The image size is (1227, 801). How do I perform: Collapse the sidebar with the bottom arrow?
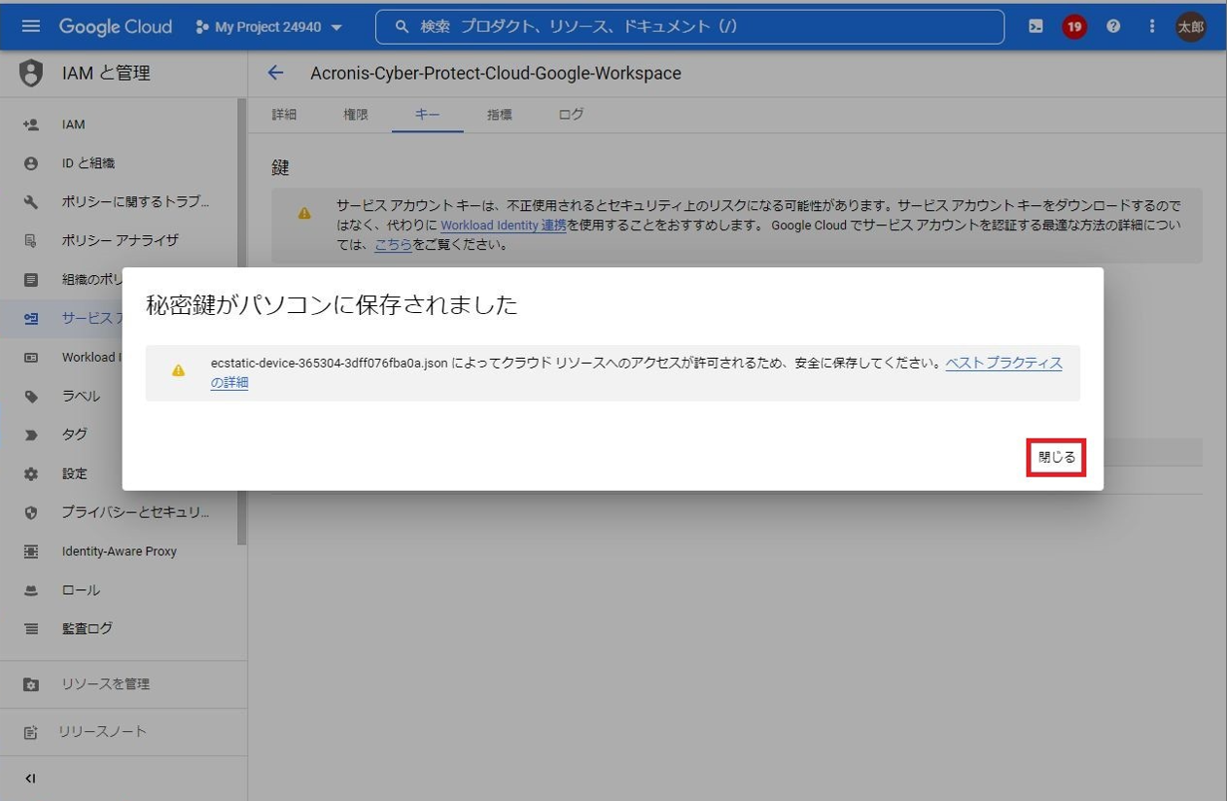(x=31, y=778)
